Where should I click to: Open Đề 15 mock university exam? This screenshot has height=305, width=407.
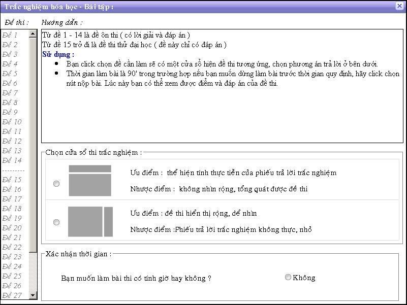(12, 180)
